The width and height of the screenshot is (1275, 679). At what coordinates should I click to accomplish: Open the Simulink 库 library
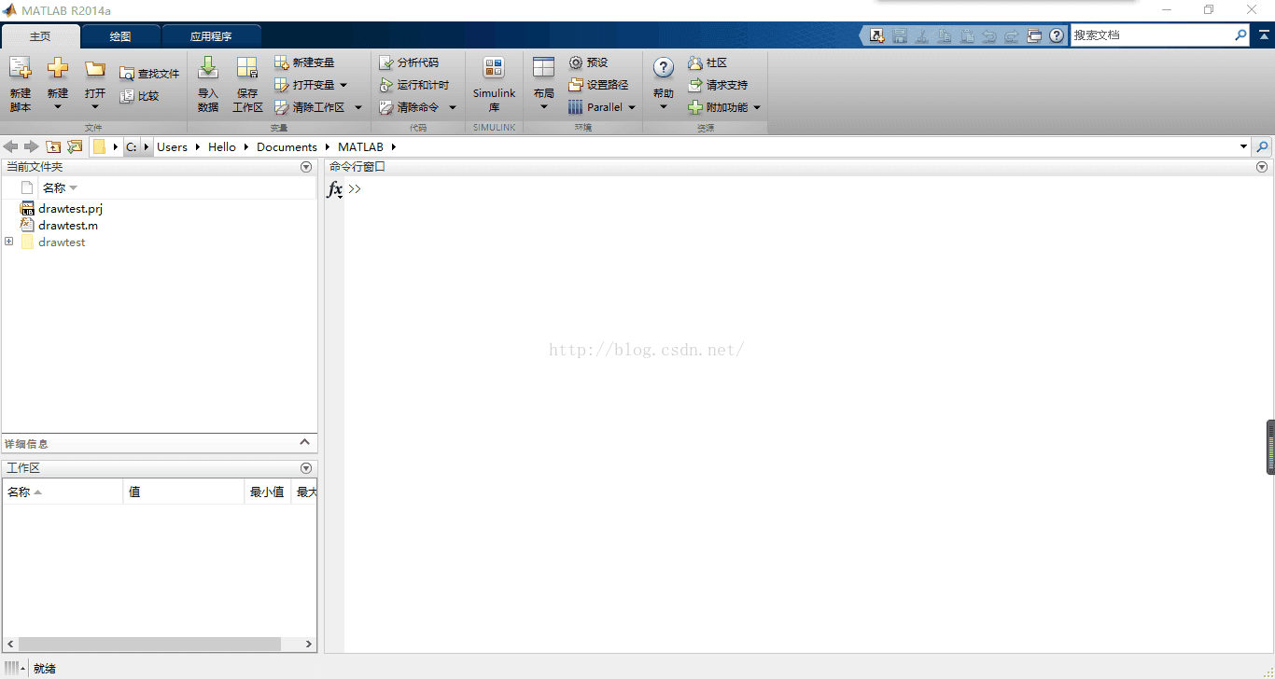(494, 84)
